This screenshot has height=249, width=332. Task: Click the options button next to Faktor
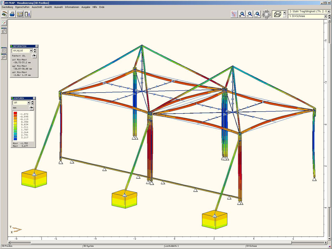tap(34, 55)
